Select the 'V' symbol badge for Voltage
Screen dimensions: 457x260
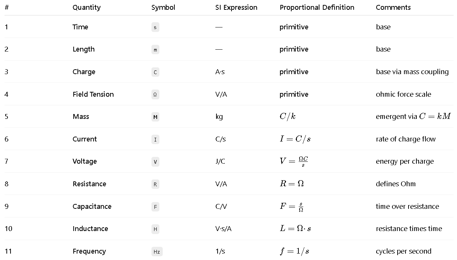[x=155, y=162]
